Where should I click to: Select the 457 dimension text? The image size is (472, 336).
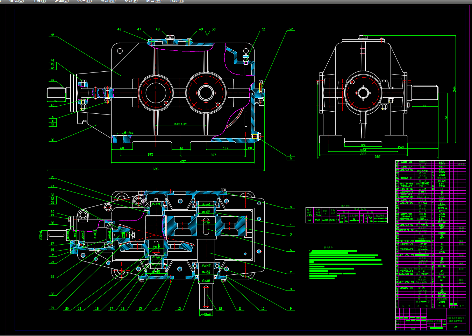(183, 161)
